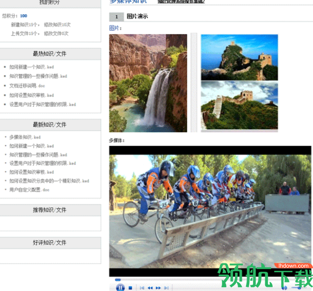Click the blue 图片 label
The width and height of the screenshot is (313, 291).
[x=114, y=28]
